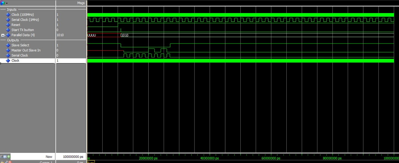Click the diamond icon of Start TX button
Screen dimensions: 399x163
coord(8,30)
